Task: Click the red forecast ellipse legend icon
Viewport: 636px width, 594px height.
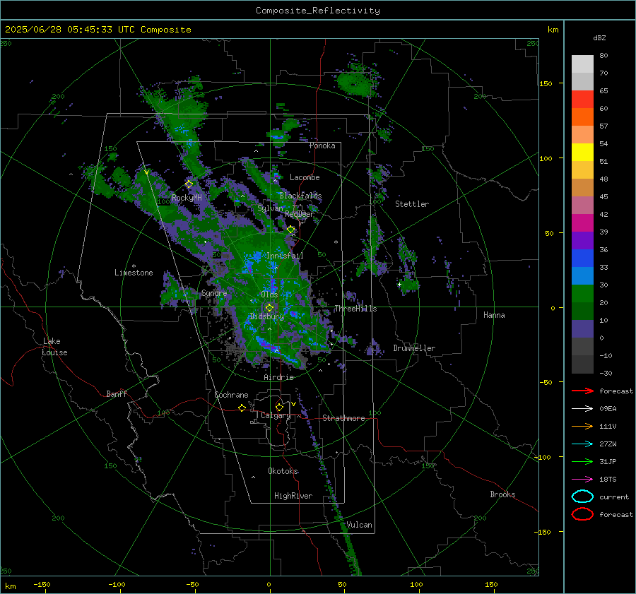Action: tap(582, 514)
